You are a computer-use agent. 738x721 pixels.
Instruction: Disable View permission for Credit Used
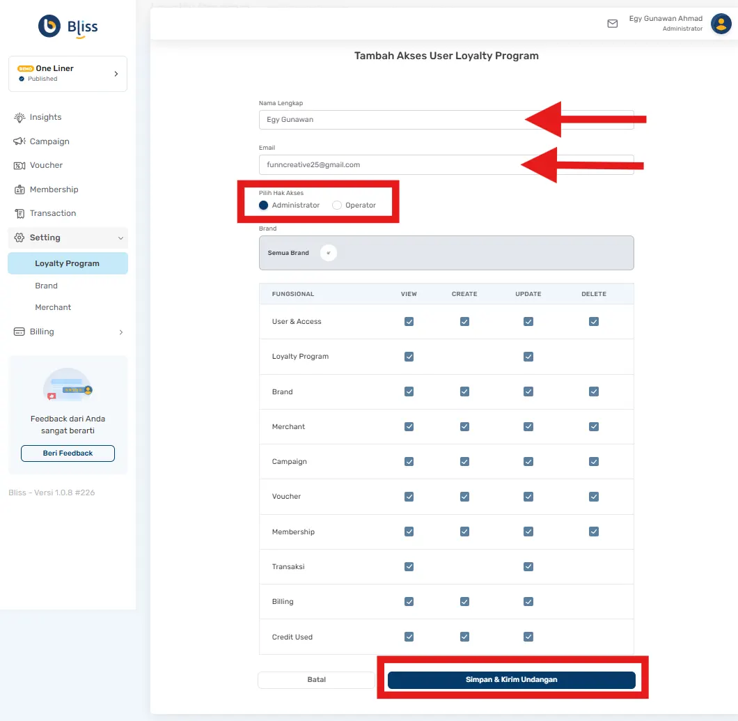(409, 636)
